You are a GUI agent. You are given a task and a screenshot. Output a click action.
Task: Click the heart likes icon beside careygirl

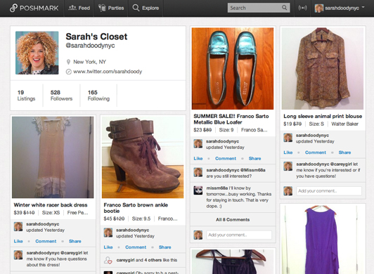pyautogui.click(x=108, y=260)
